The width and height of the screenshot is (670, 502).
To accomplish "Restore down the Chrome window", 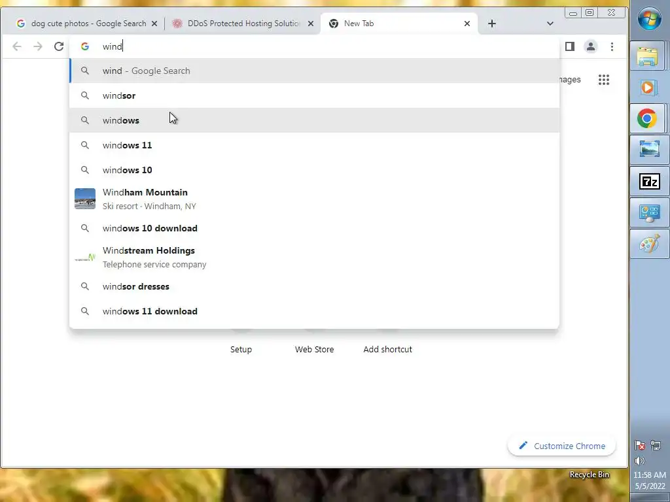I will tap(590, 13).
